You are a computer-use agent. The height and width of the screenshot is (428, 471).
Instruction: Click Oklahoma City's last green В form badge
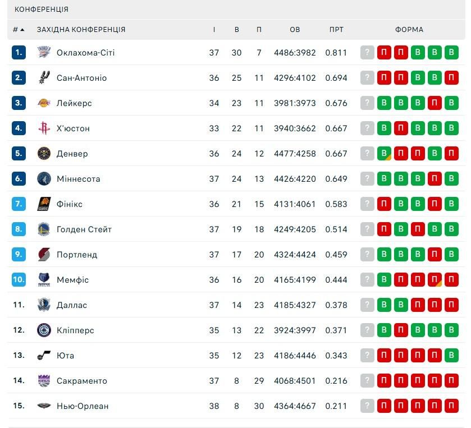451,53
